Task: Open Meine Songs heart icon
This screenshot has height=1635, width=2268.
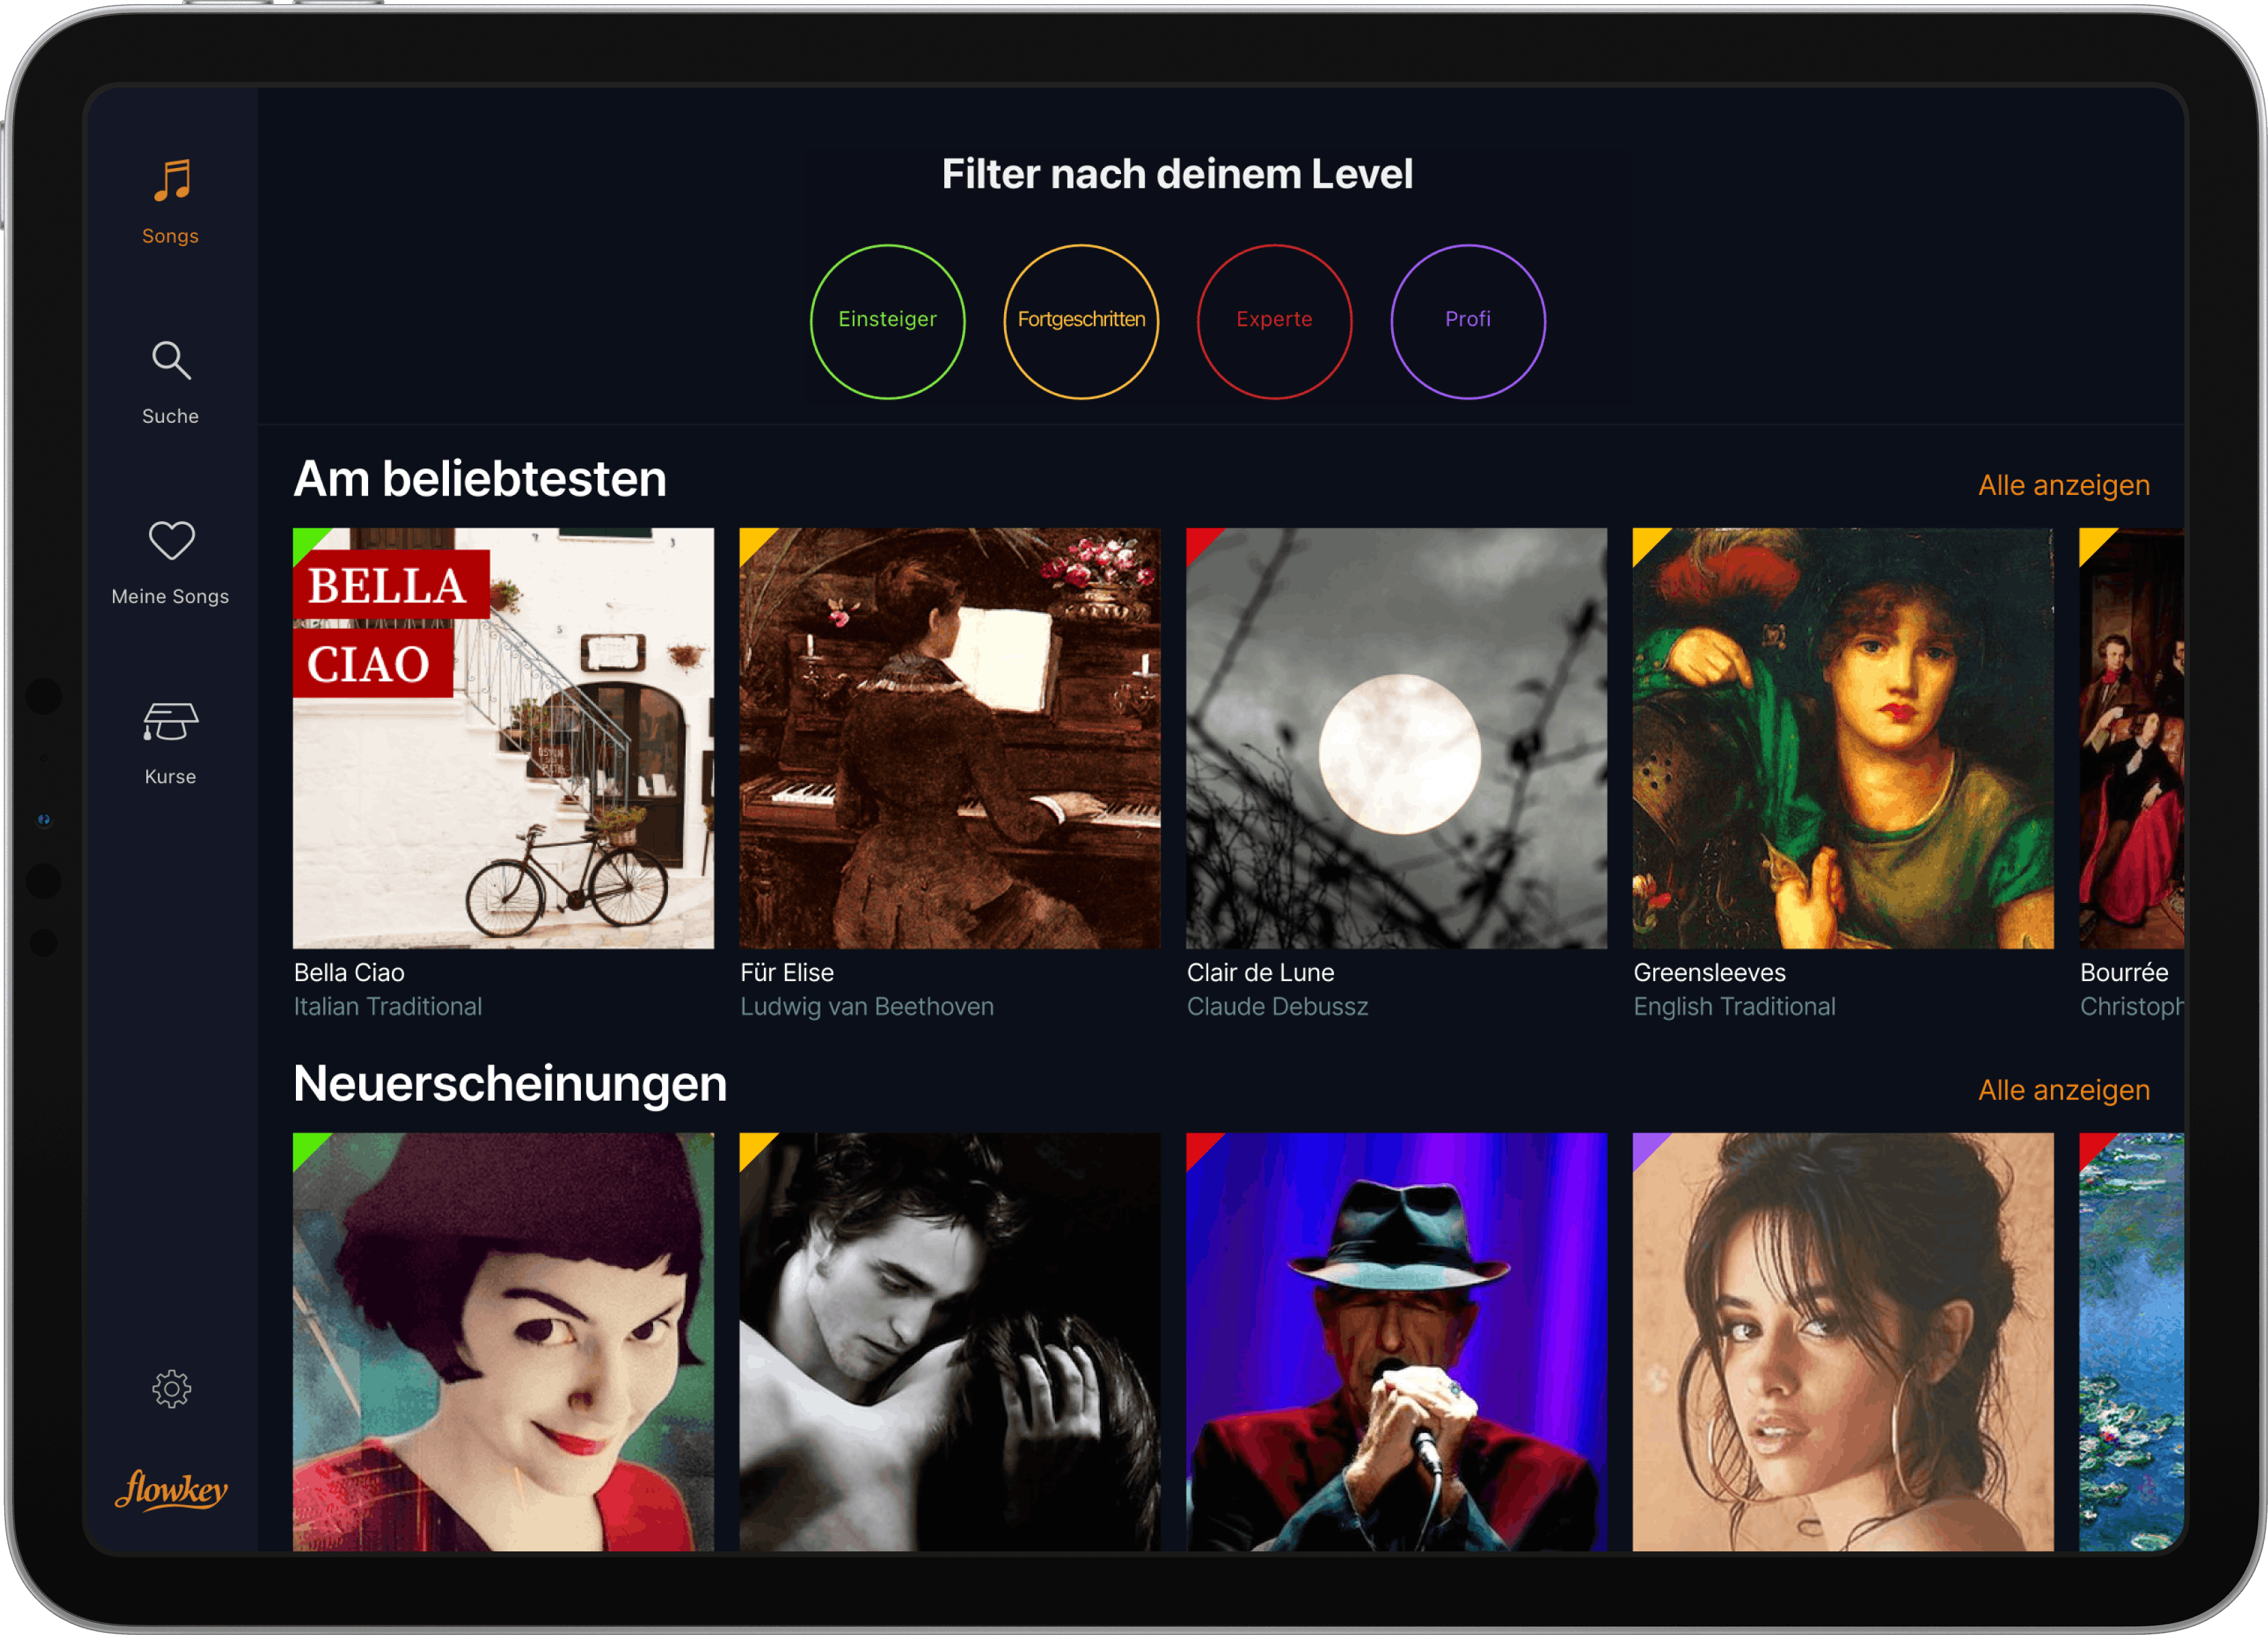Action: point(171,540)
